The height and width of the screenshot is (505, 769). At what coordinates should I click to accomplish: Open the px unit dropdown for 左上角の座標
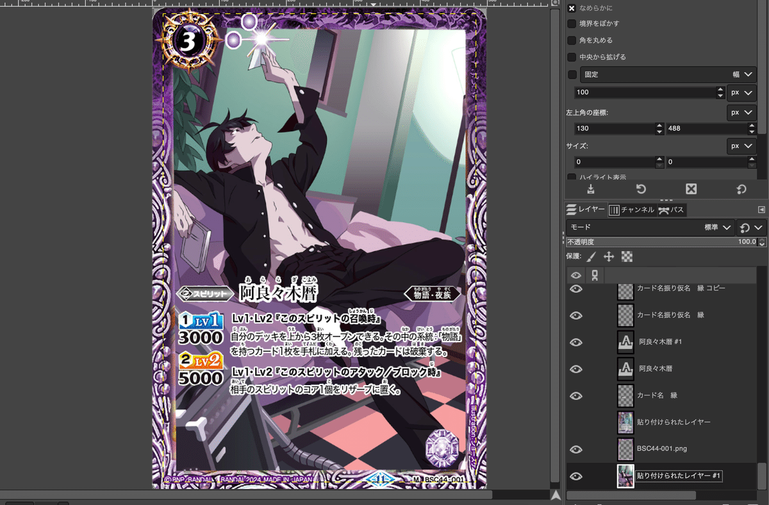click(741, 112)
